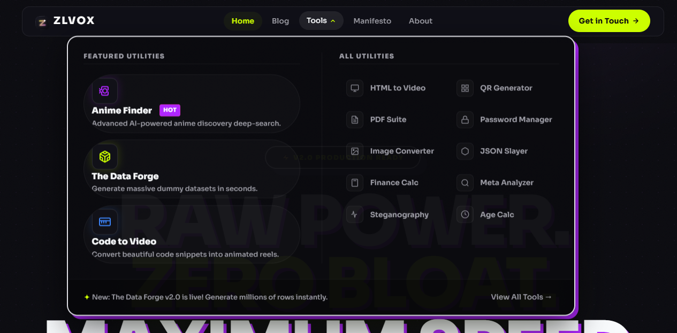Follow the View All Tools link

[x=521, y=297]
